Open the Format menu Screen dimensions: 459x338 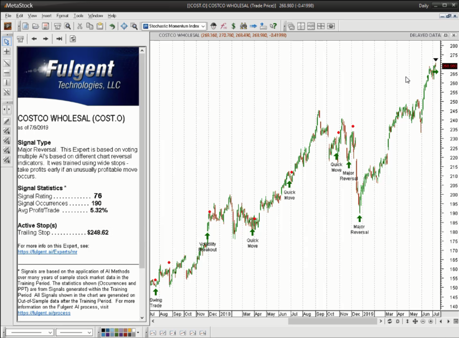(63, 16)
